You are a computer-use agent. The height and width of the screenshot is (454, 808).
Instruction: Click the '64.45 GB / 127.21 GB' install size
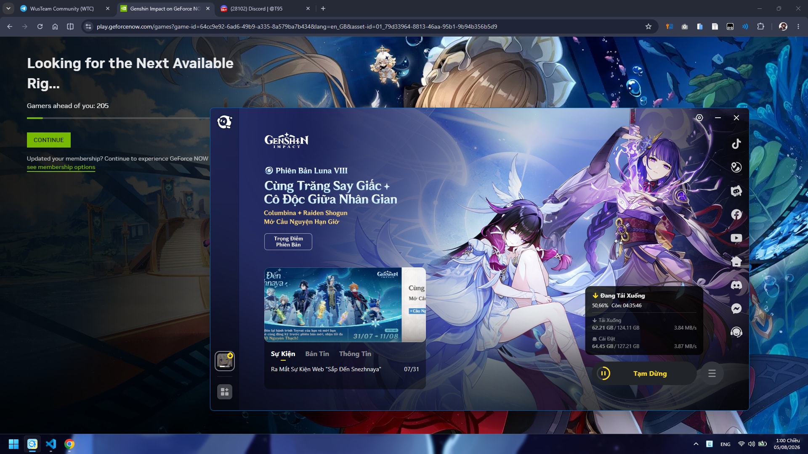click(616, 346)
